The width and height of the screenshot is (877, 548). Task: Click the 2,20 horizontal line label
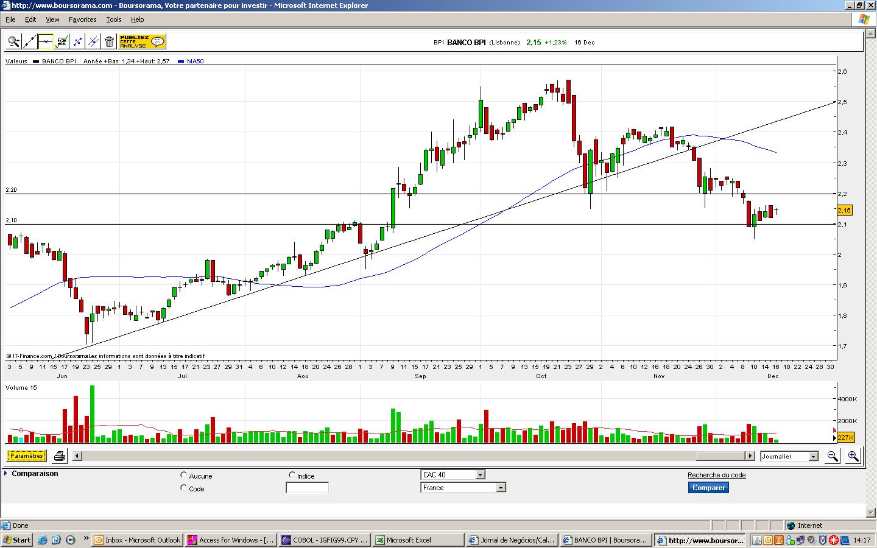(x=11, y=190)
